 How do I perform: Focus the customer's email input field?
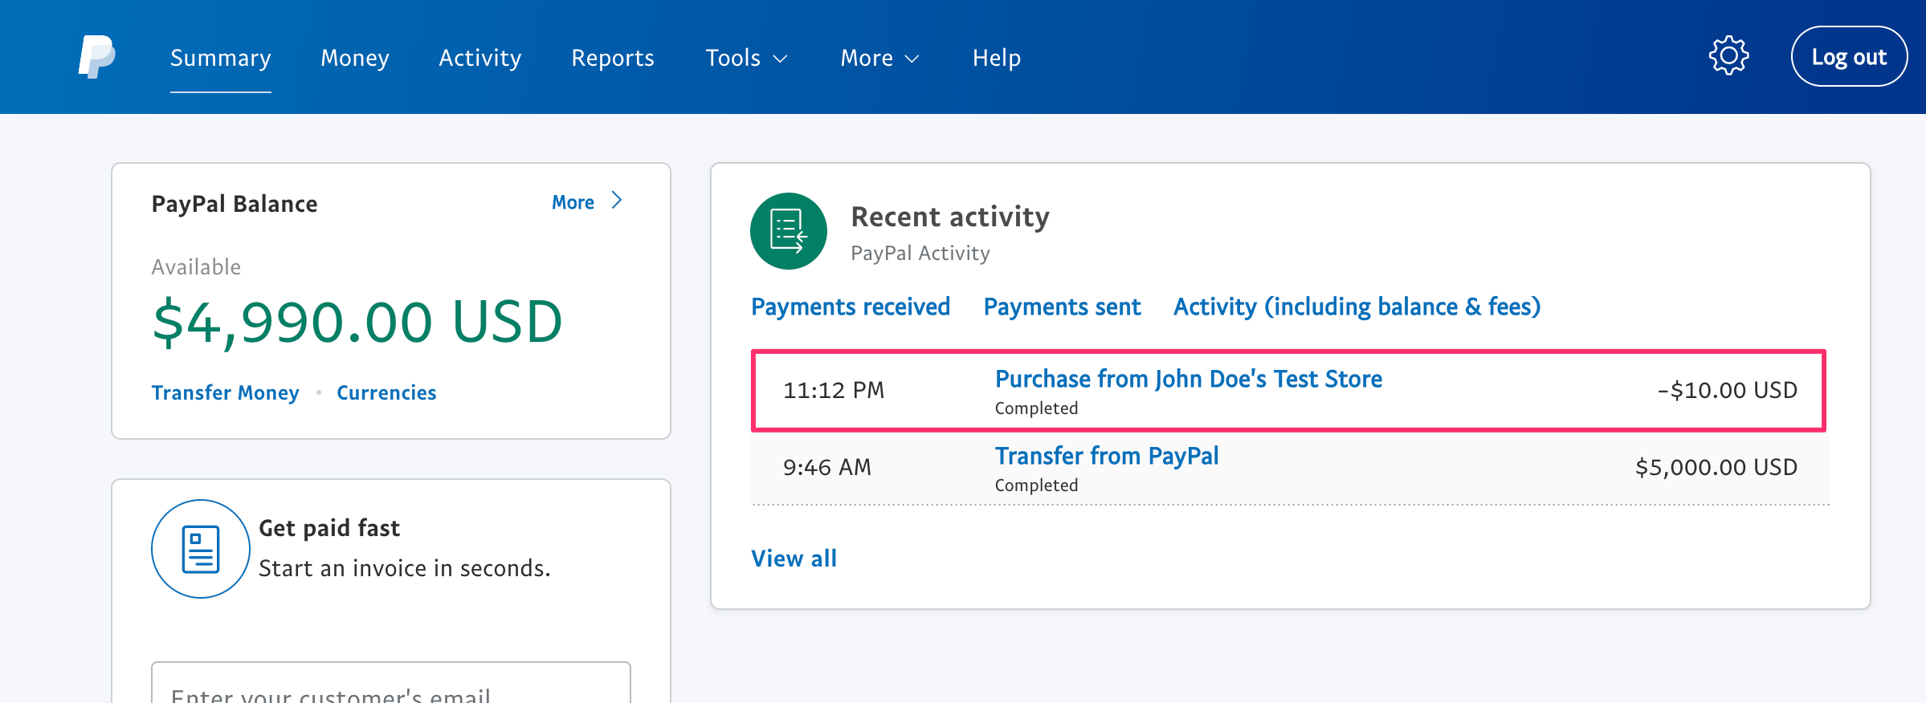click(x=391, y=682)
